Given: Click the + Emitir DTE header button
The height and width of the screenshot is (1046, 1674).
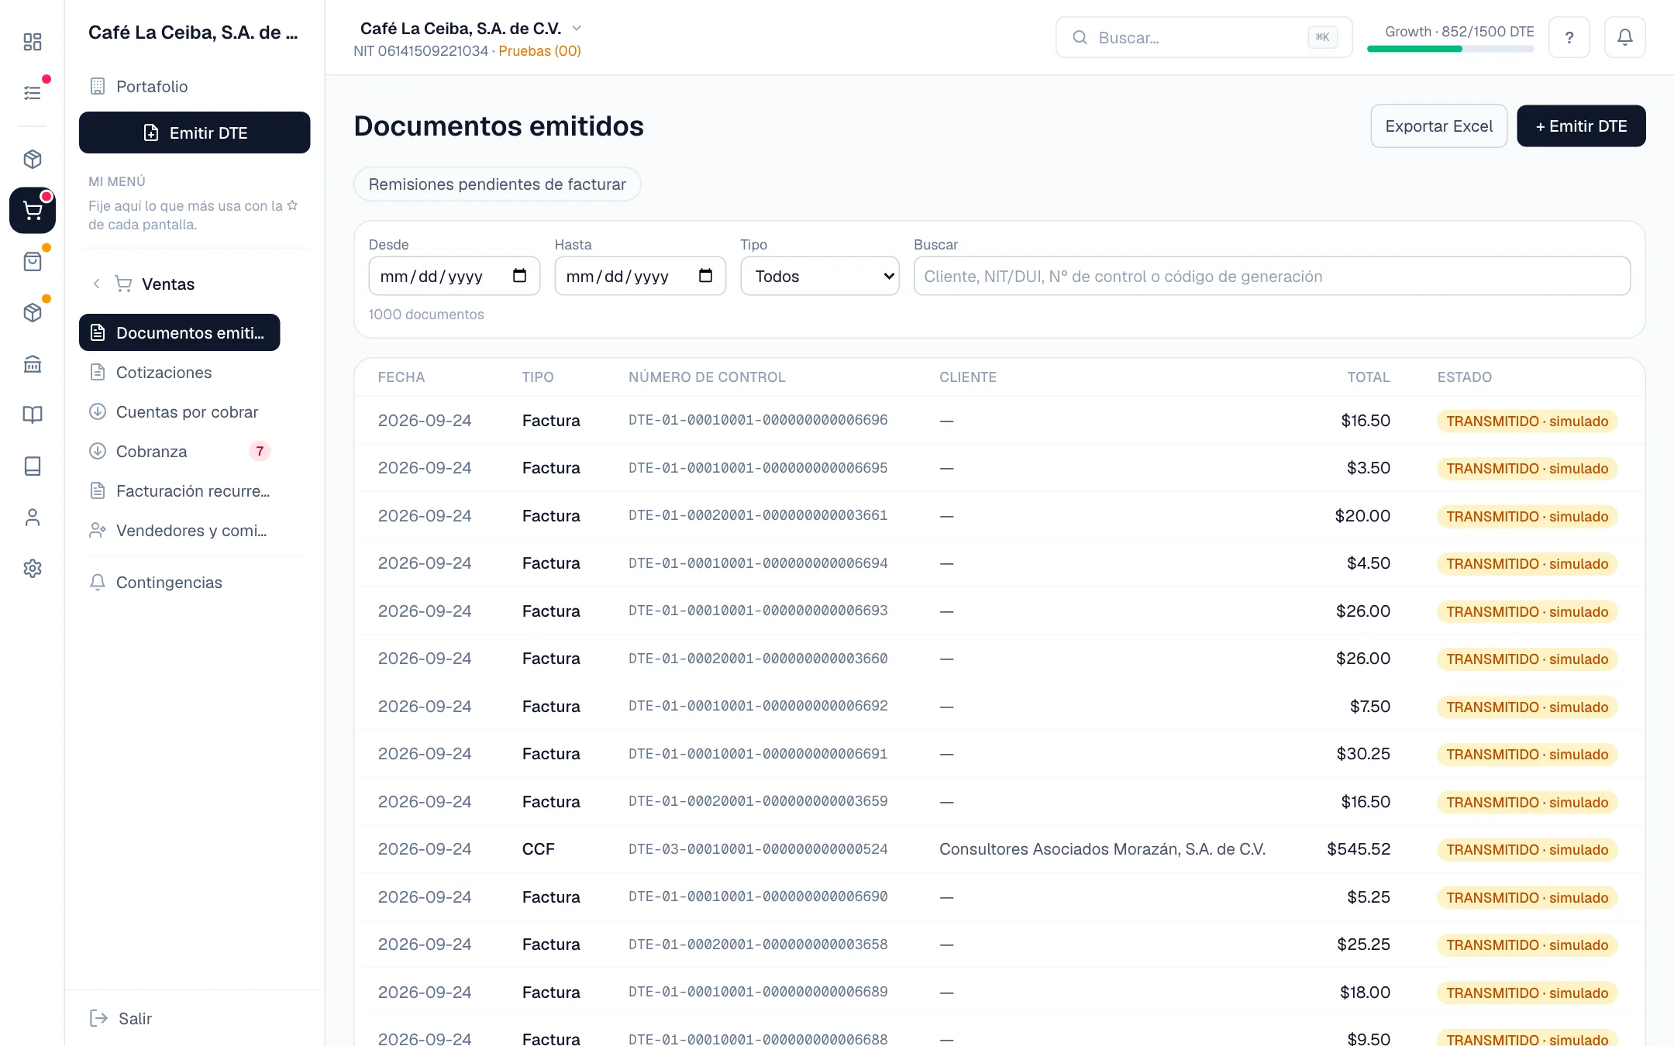Looking at the screenshot, I should coord(1581,126).
